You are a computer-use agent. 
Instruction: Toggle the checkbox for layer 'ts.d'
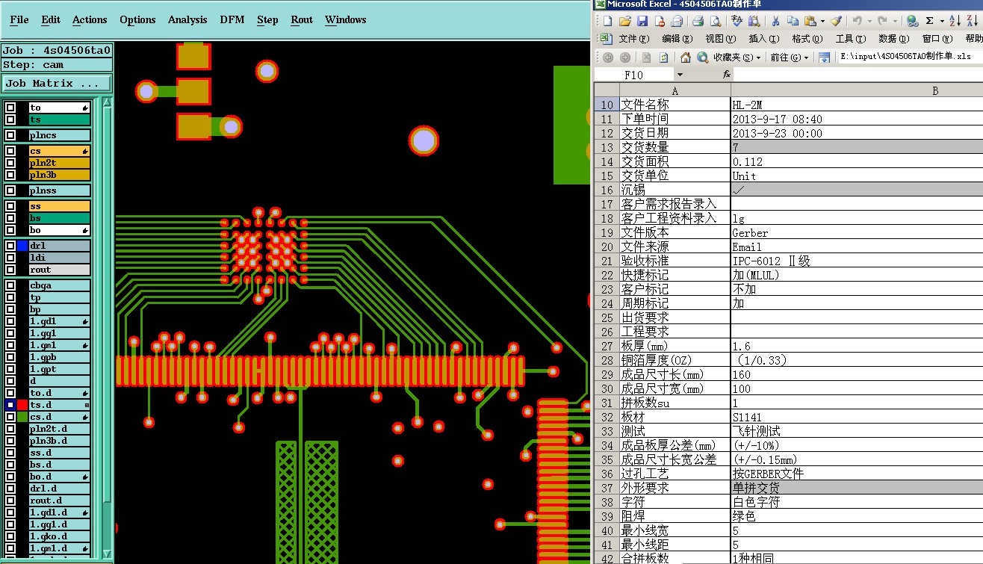click(x=10, y=405)
